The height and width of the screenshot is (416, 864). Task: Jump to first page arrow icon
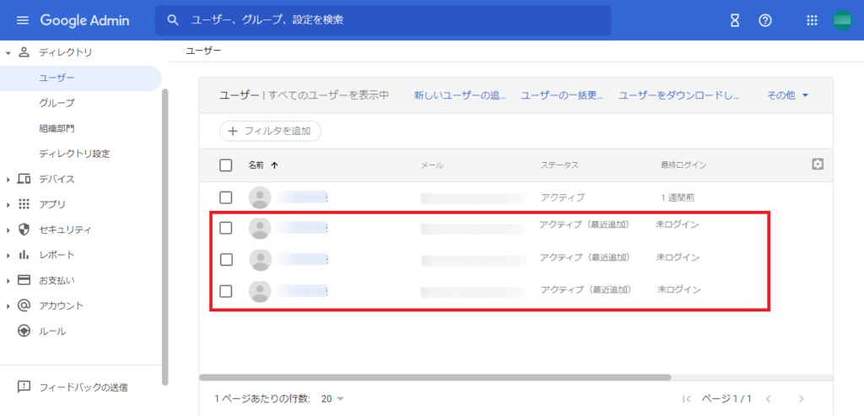click(x=687, y=398)
